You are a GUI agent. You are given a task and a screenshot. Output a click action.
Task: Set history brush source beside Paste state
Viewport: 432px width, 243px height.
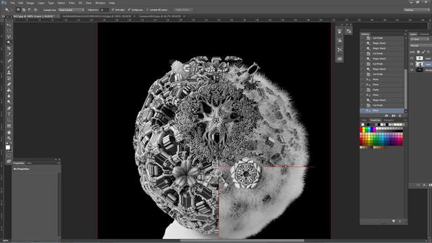point(363,90)
